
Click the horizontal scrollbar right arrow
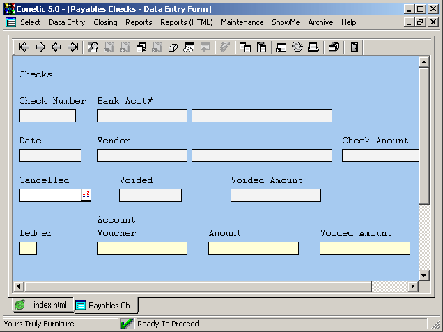click(x=412, y=286)
